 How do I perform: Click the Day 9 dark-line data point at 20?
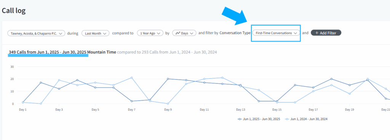[x=168, y=79]
